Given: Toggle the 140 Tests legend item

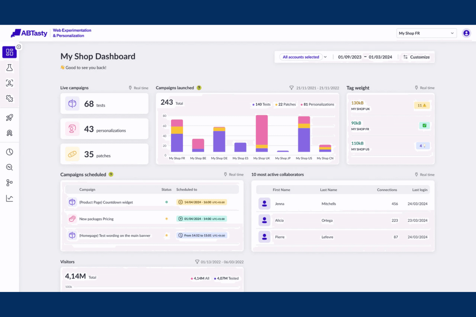Looking at the screenshot, I should (x=261, y=104).
